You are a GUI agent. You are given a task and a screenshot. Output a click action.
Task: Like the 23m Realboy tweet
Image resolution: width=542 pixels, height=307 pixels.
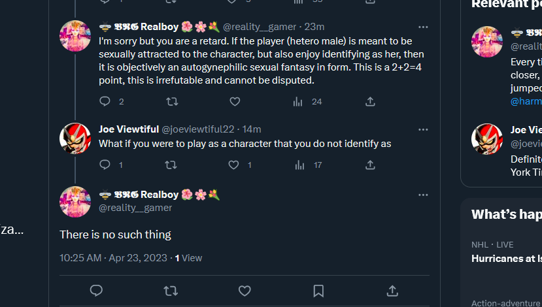coord(235,101)
